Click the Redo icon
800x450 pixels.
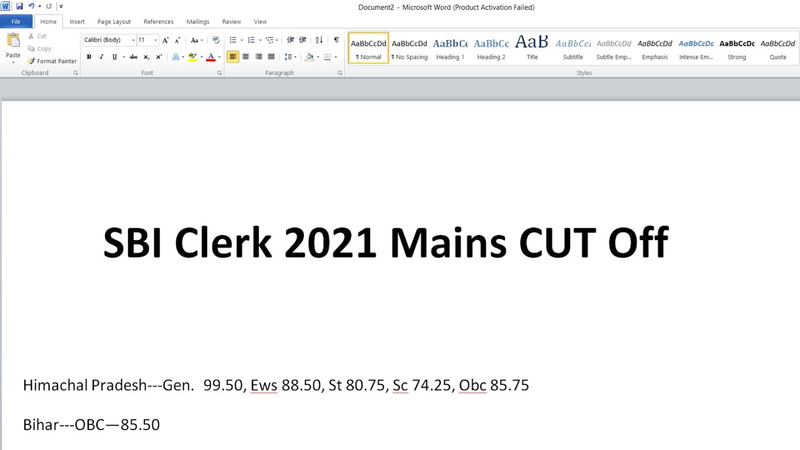[49, 6]
